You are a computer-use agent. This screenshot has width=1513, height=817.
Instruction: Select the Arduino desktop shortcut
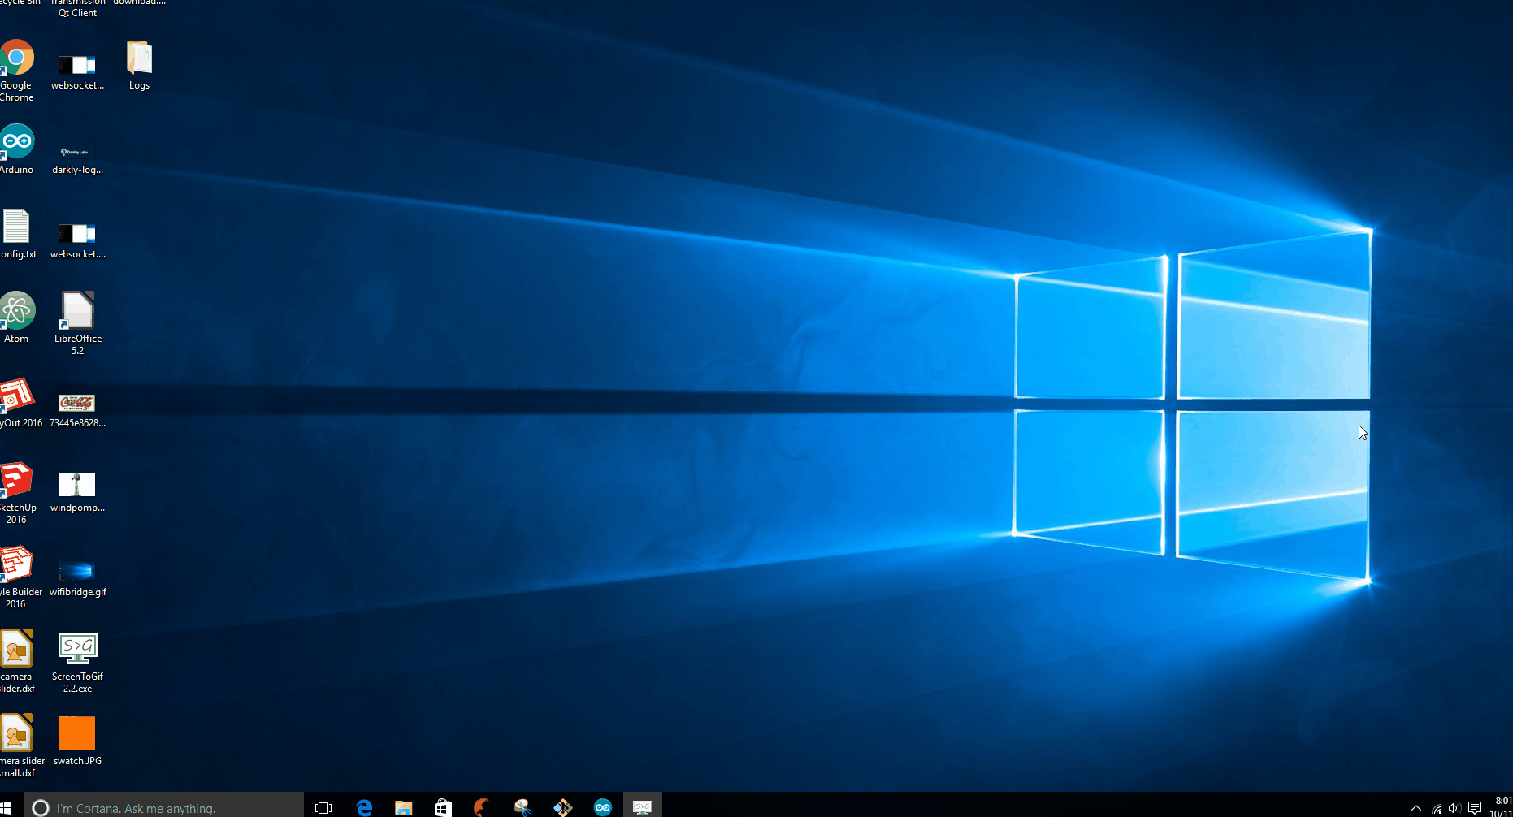coord(16,149)
